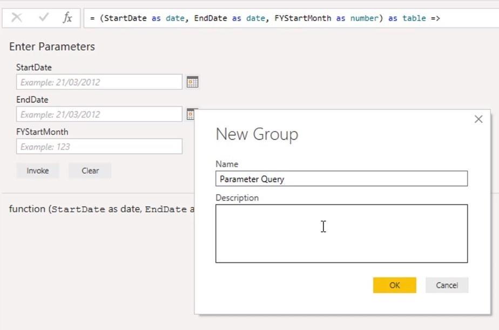Click the function signature text below parameters
This screenshot has height=330, width=499.
pyautogui.click(x=102, y=209)
